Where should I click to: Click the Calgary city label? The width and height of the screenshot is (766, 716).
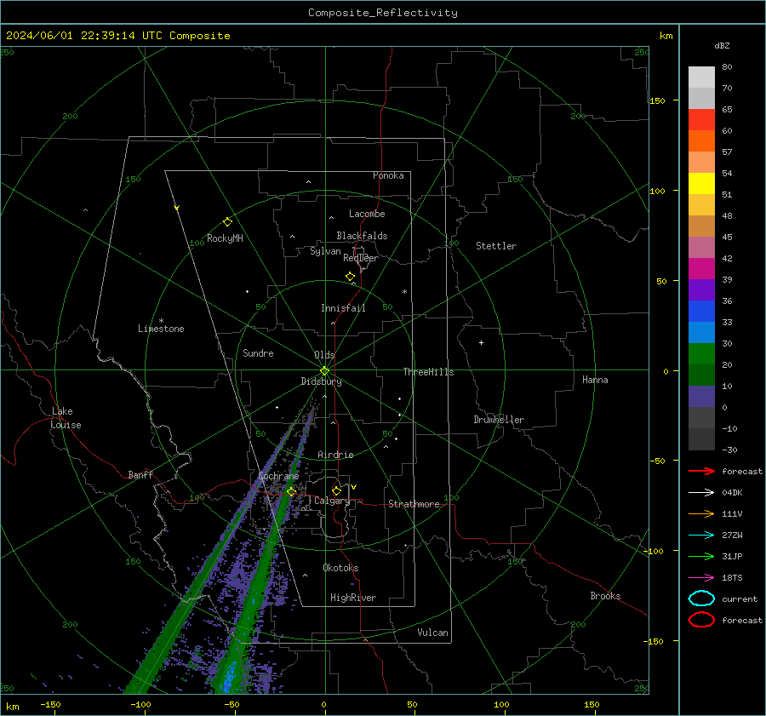[332, 501]
